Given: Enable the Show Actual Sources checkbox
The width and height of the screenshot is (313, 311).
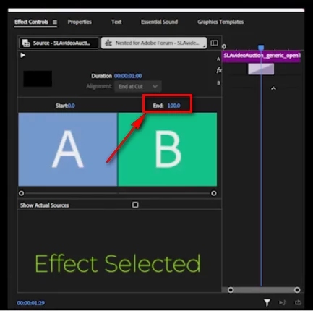Looking at the screenshot, I should (x=135, y=205).
